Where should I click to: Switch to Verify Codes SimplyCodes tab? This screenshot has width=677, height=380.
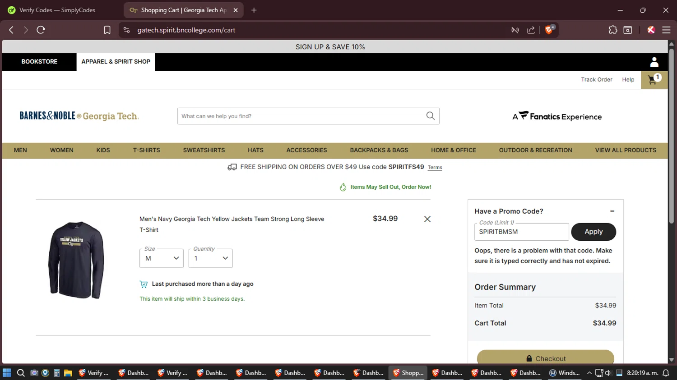(x=58, y=10)
